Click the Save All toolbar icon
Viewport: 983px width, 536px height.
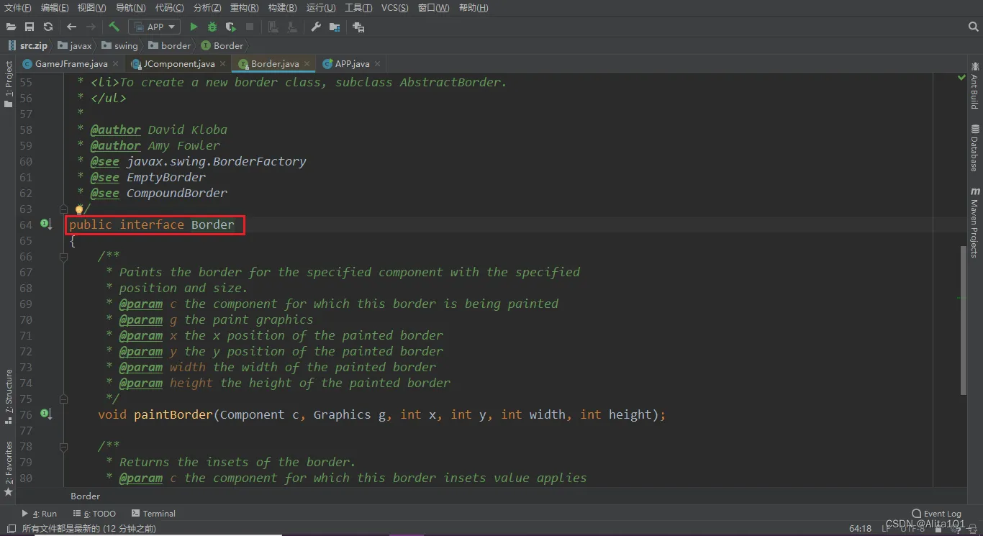click(30, 27)
